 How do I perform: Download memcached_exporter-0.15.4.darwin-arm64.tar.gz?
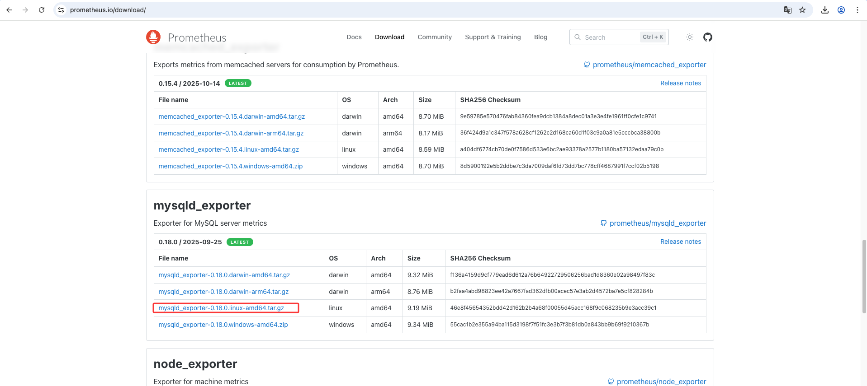[x=231, y=133]
